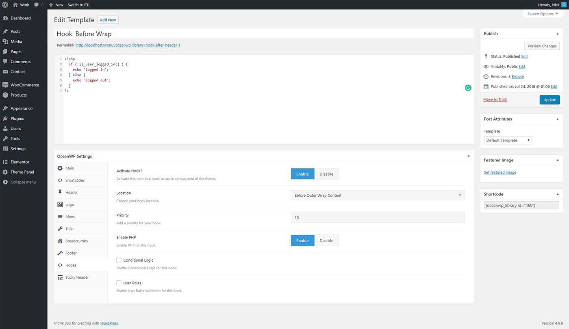Click the Preview Changes button
Viewport: 569px width, 329px height.
(x=542, y=46)
